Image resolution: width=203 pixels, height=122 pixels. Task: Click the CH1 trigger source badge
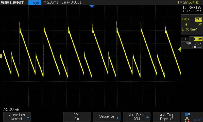(x=199, y=19)
